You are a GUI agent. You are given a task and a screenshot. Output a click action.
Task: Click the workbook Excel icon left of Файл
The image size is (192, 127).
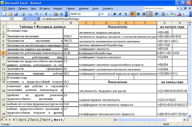click(4, 8)
